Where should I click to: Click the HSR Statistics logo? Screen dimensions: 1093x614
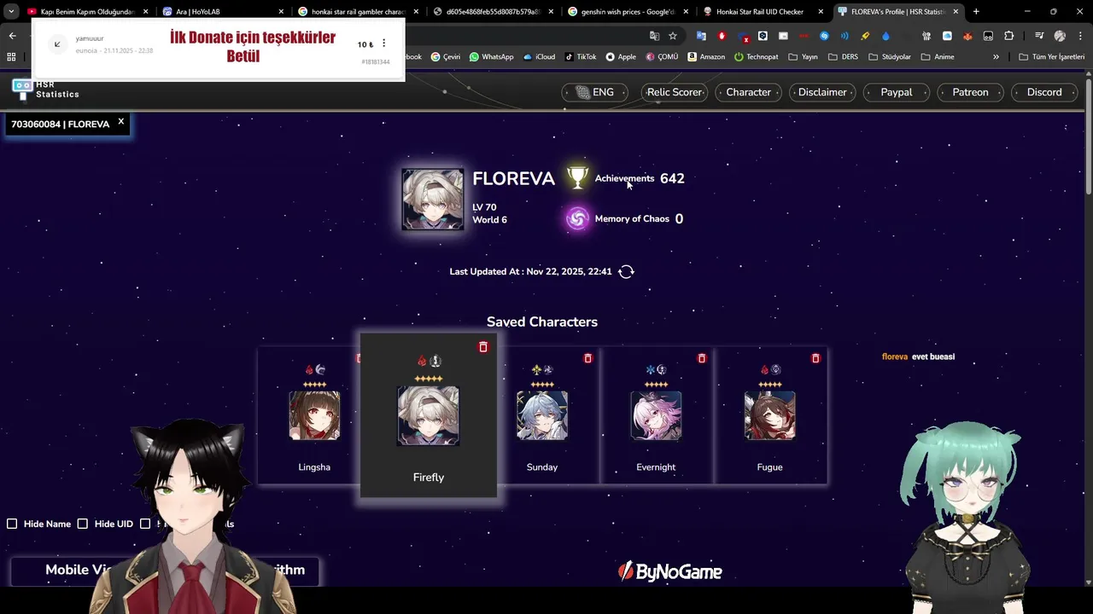tap(46, 90)
